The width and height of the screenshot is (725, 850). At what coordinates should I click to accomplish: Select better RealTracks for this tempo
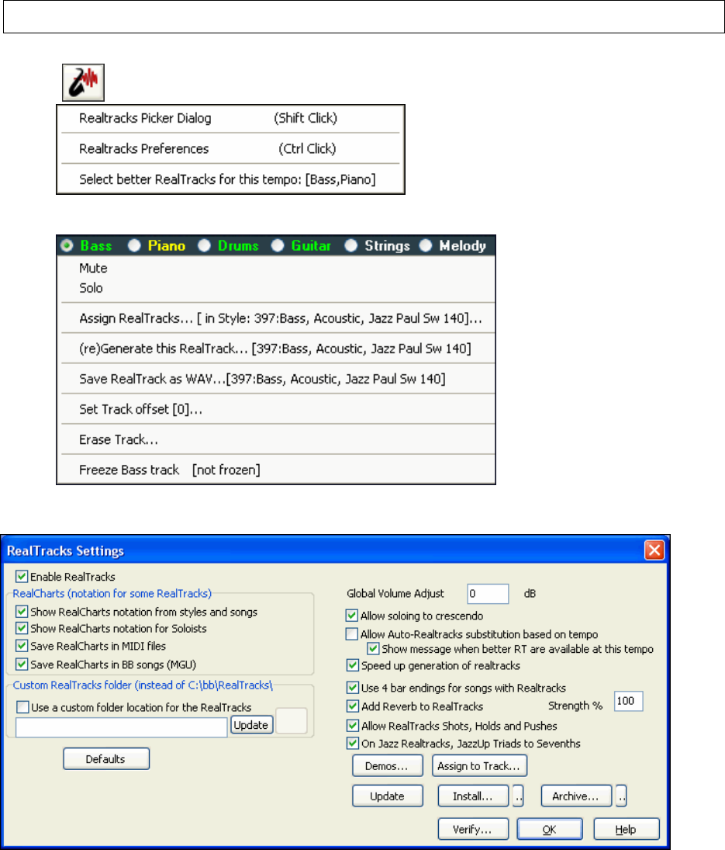pyautogui.click(x=230, y=179)
